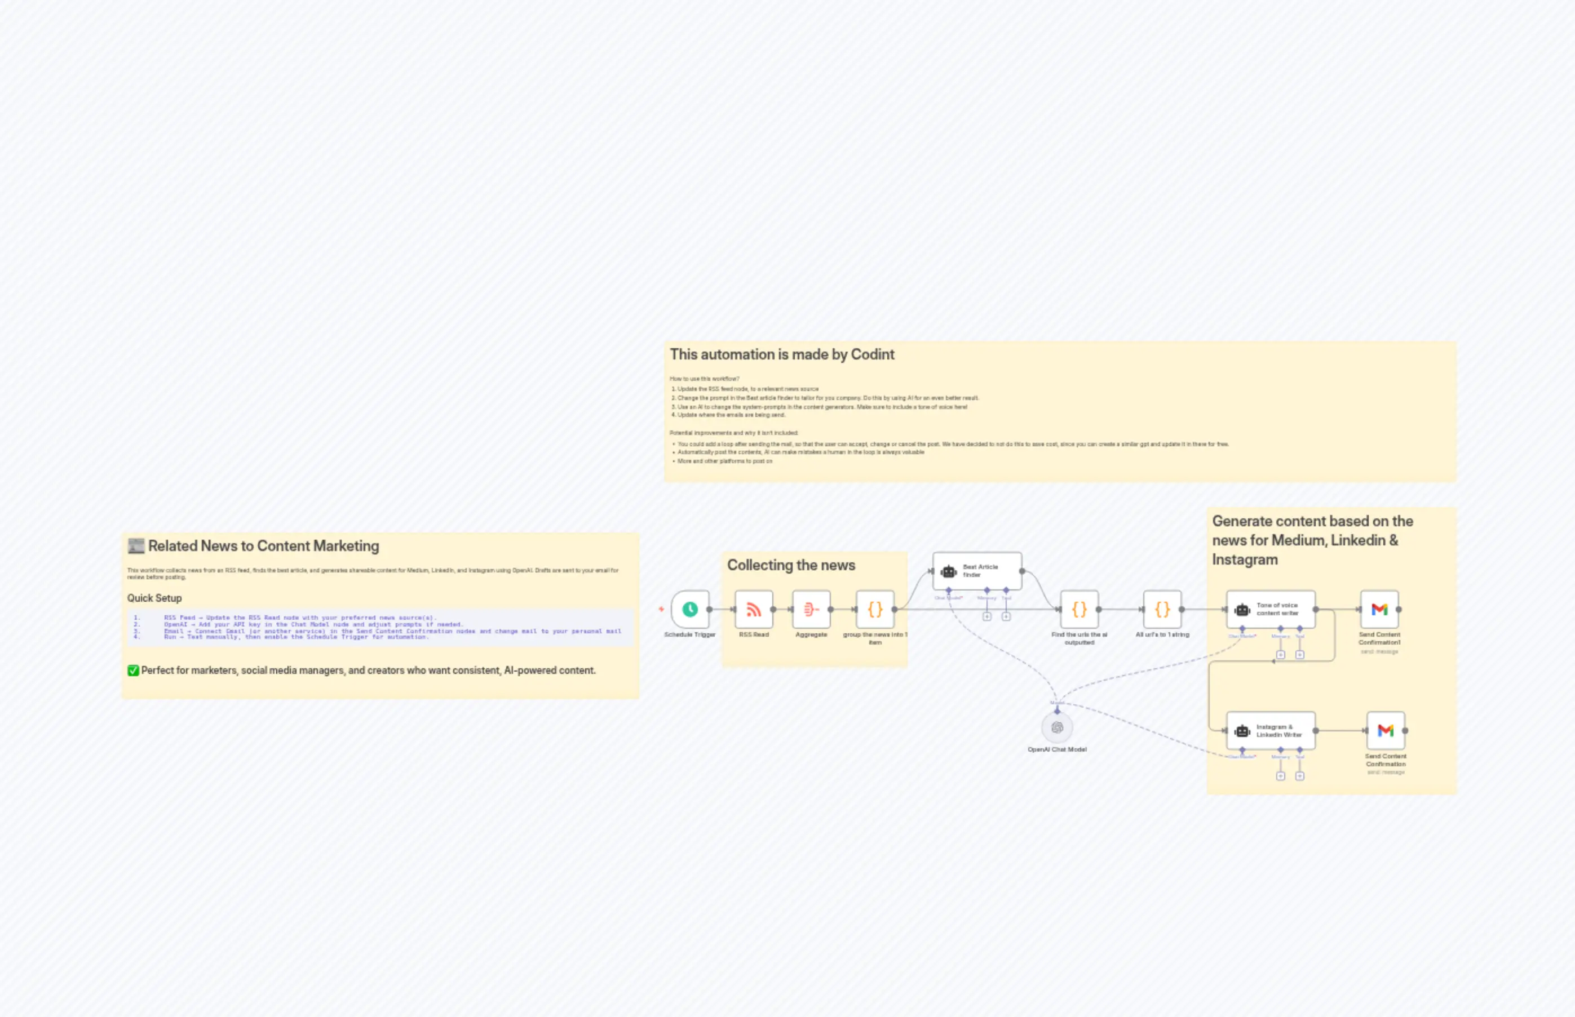Click Gmail node Send Content Confirmation1

tap(1379, 609)
